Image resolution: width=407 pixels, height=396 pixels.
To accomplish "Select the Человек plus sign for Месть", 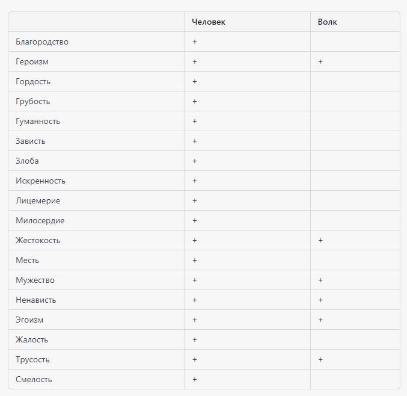I will pos(195,261).
